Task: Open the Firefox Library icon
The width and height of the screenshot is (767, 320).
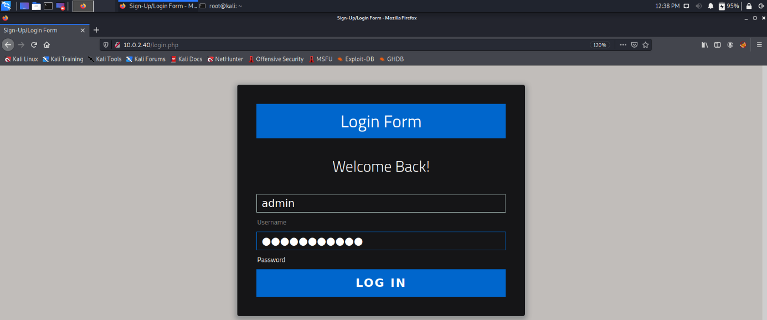Action: click(x=704, y=45)
